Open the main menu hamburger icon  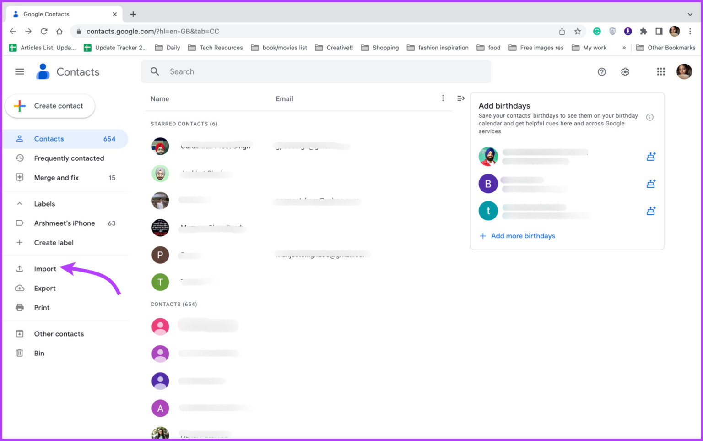click(x=19, y=71)
